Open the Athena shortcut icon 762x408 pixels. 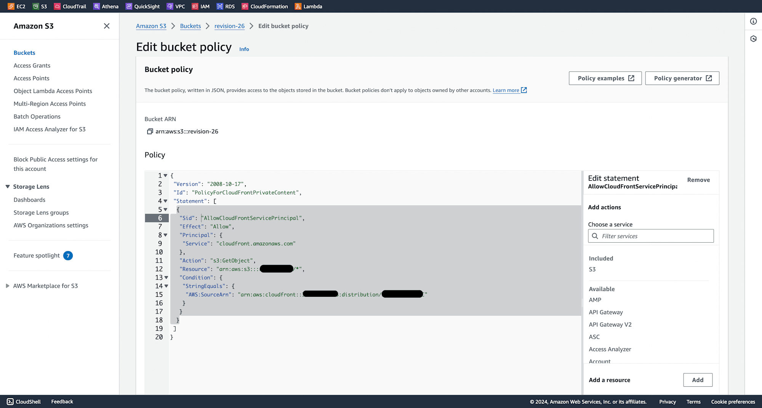[96, 6]
